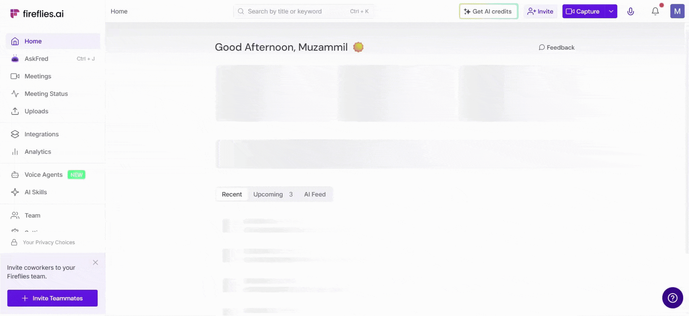This screenshot has height=316, width=689.
Task: Click the sun emoji beside greeting
Action: click(x=358, y=47)
